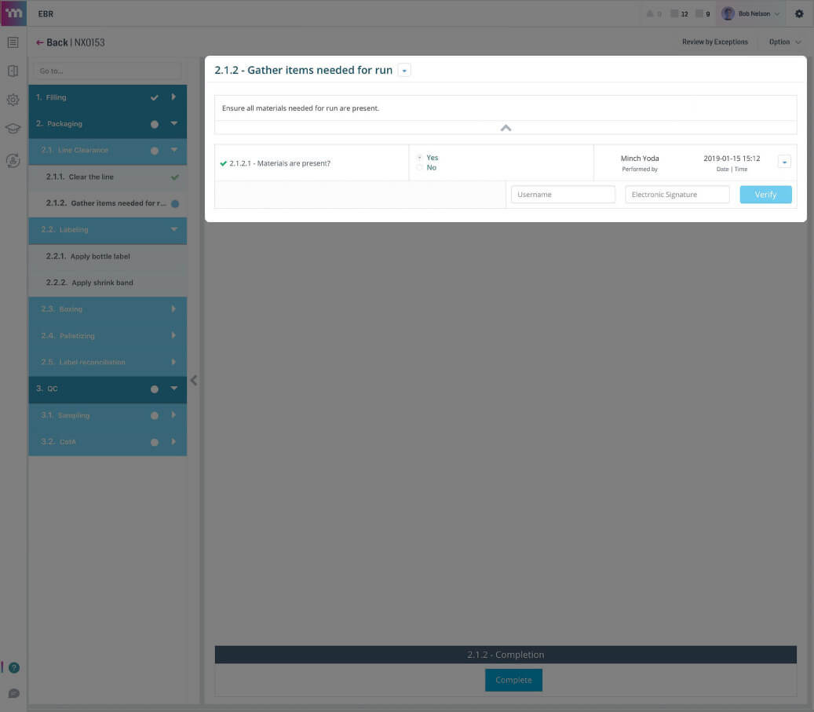
Task: Click the 2.1.2 - Completion bar
Action: pyautogui.click(x=506, y=655)
